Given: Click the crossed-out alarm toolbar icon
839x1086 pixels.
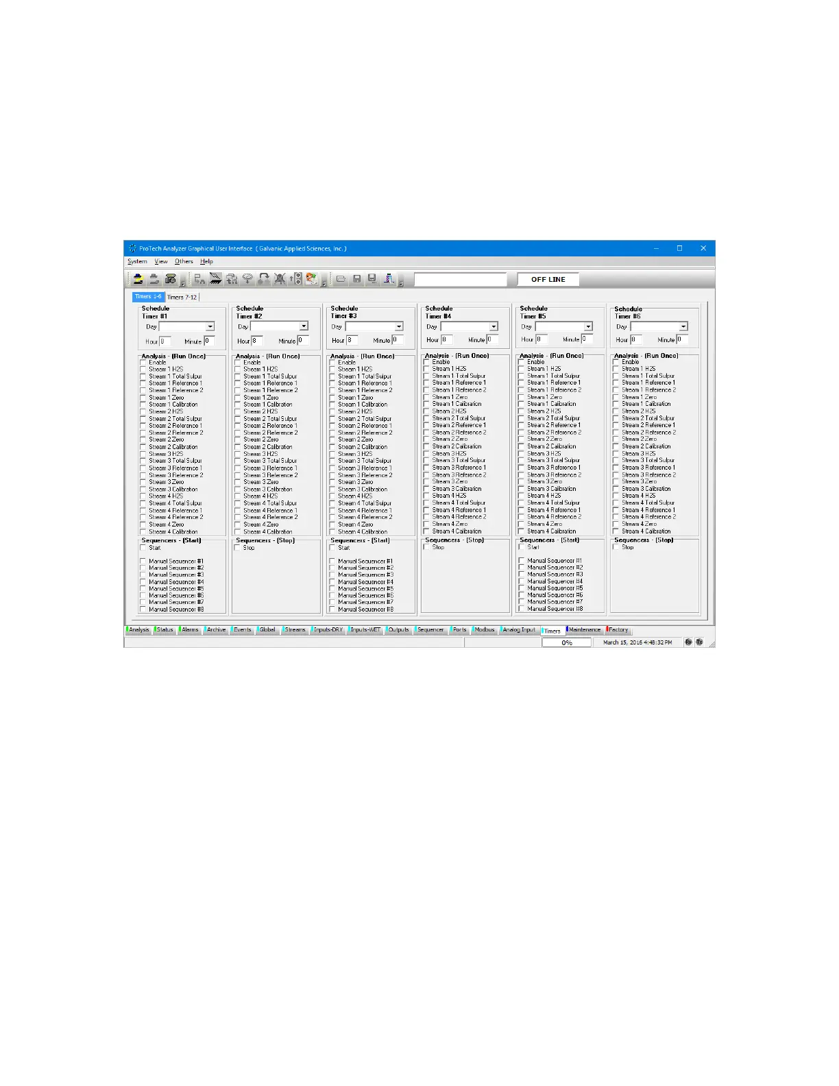Looking at the screenshot, I should (280, 279).
